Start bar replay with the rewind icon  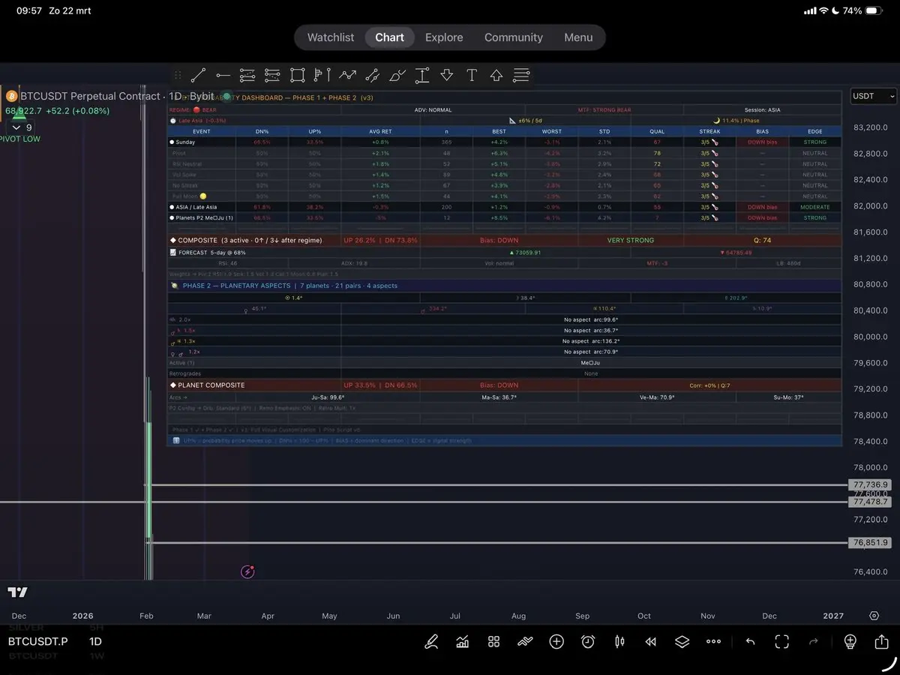pyautogui.click(x=651, y=641)
